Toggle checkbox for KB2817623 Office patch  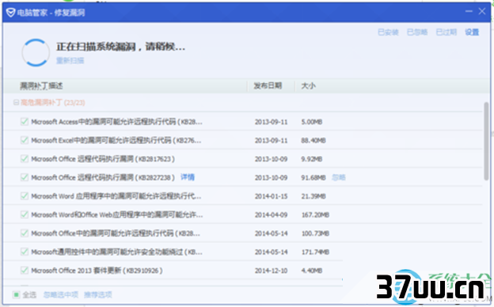(25, 159)
